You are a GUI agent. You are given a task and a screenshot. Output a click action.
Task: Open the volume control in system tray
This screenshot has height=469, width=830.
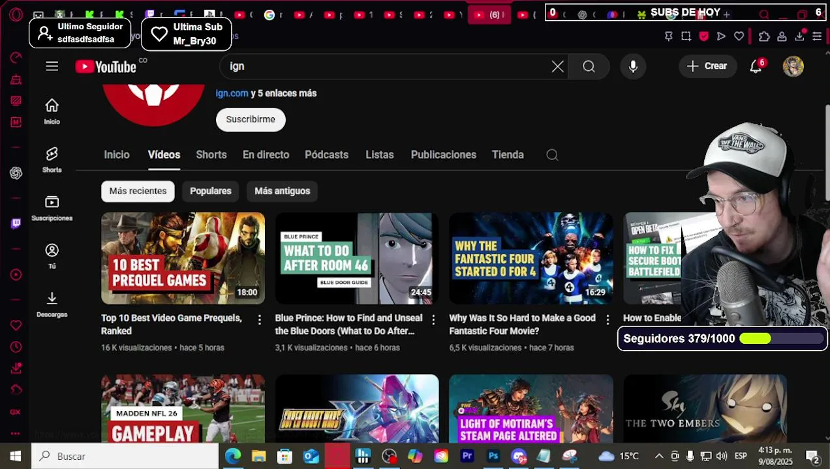point(722,456)
